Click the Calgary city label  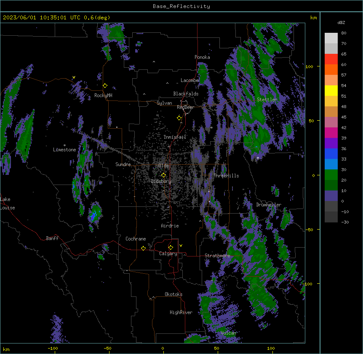point(168,254)
